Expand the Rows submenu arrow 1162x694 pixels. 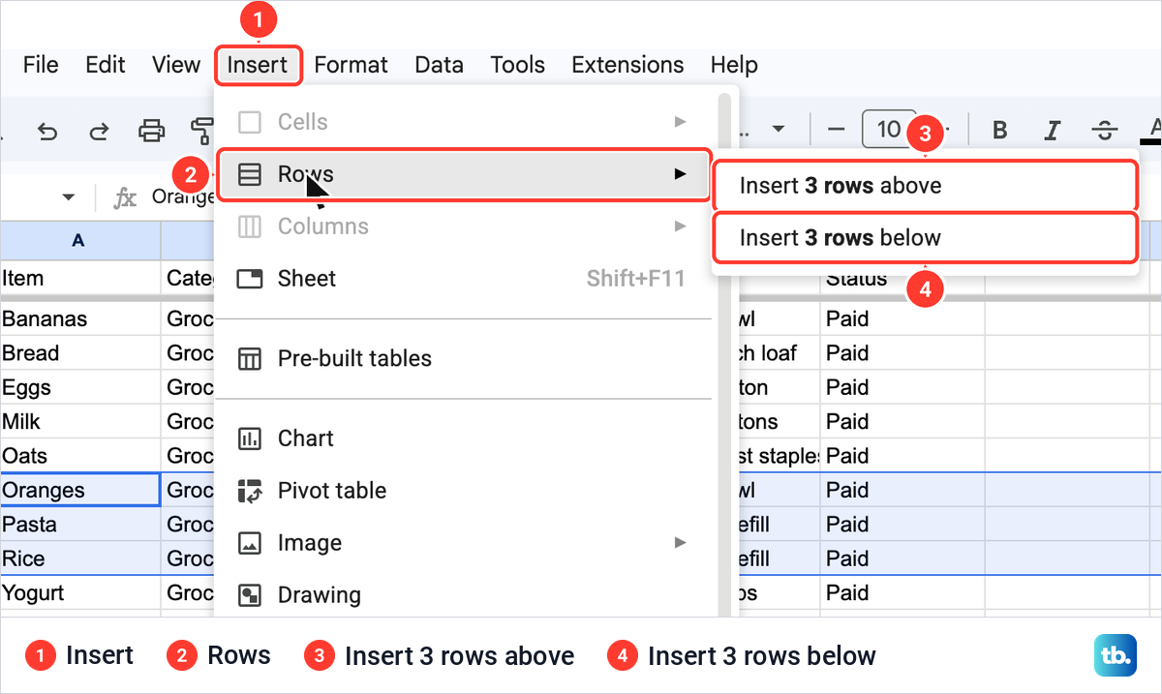coord(681,174)
